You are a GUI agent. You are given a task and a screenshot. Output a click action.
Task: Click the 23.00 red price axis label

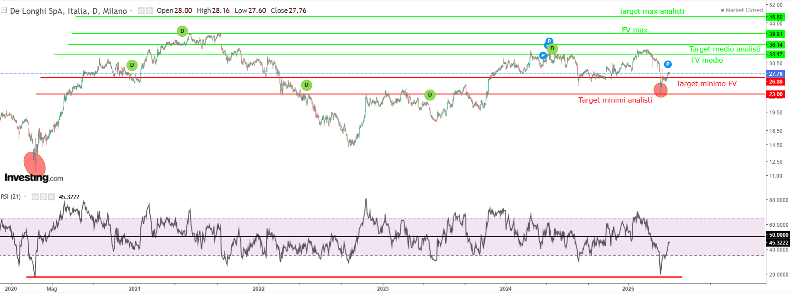pyautogui.click(x=776, y=94)
